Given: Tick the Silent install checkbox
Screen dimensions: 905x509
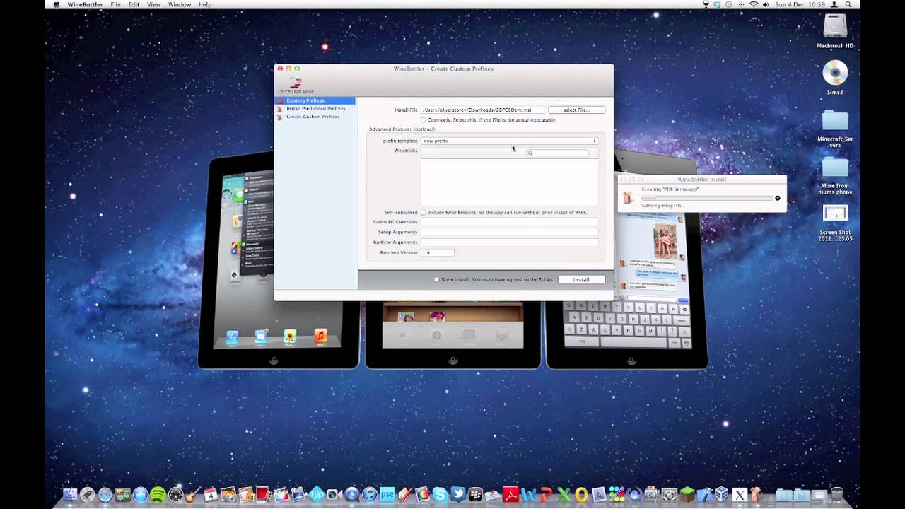Looking at the screenshot, I should tap(436, 279).
